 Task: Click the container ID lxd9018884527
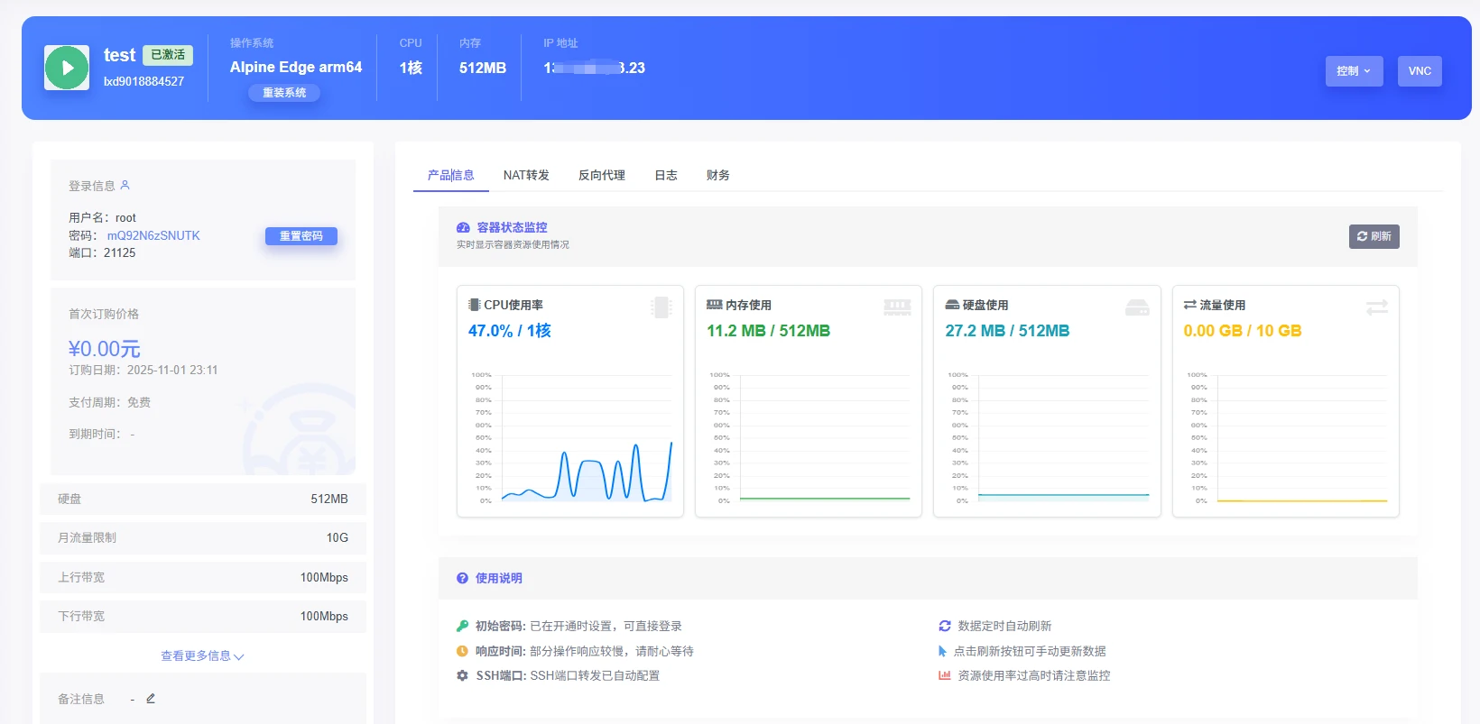(x=143, y=81)
